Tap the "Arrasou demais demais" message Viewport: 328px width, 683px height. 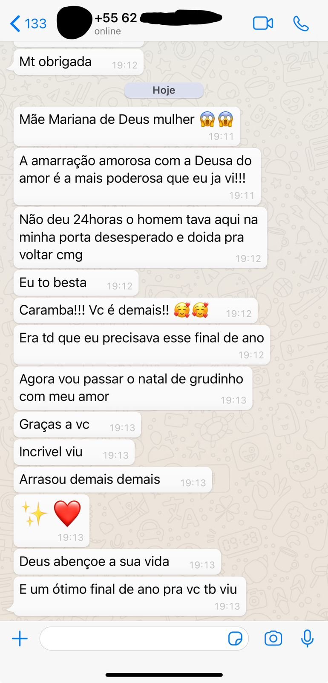(112, 480)
